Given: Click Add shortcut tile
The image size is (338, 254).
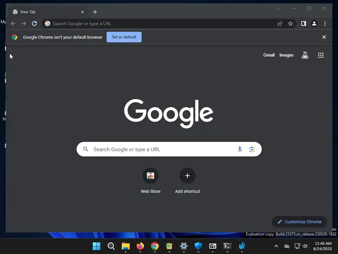Looking at the screenshot, I should [x=187, y=181].
